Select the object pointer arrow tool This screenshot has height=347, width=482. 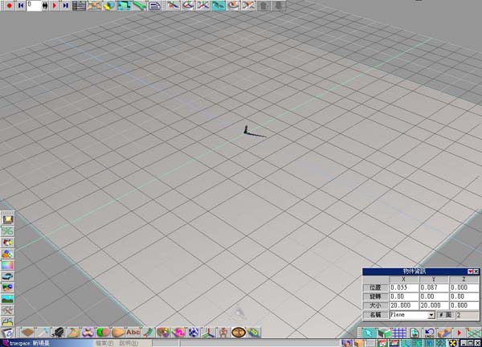(368, 333)
